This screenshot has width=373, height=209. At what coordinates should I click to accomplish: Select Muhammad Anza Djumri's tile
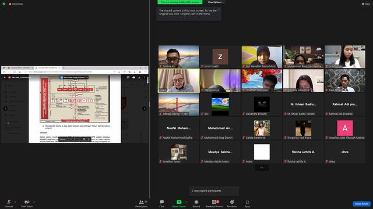click(x=220, y=128)
